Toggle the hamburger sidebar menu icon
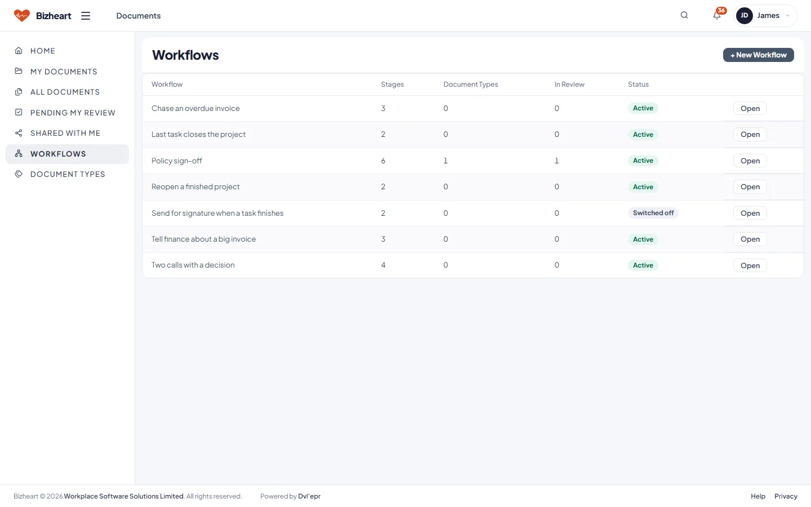This screenshot has height=507, width=811. [x=86, y=16]
